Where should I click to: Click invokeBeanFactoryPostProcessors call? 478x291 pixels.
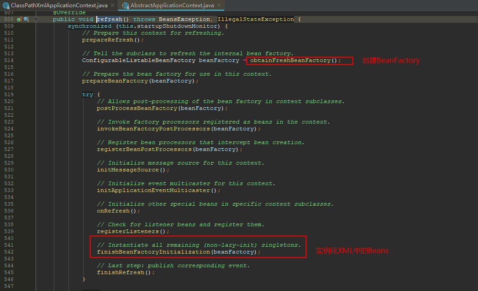click(x=153, y=129)
